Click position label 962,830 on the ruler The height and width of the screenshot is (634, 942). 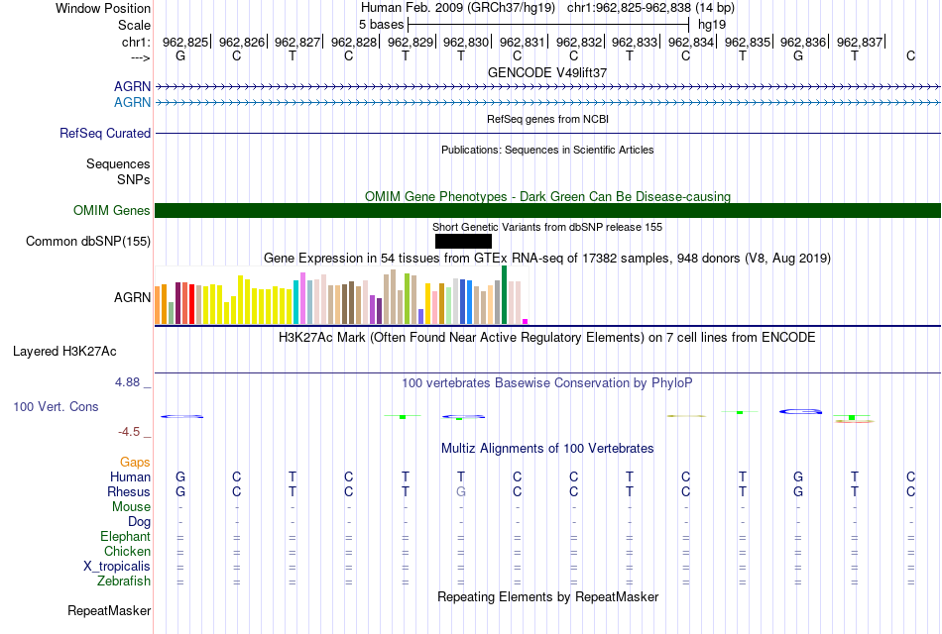click(466, 42)
